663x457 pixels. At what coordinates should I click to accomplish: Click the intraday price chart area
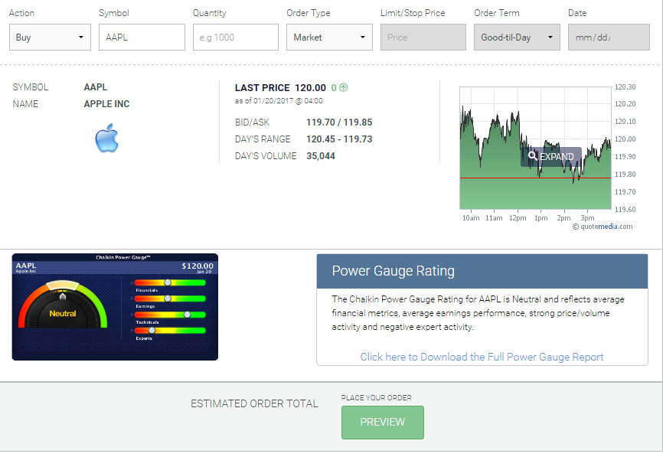coord(535,148)
